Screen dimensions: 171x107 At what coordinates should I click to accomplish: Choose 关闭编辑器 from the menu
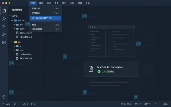[x=45, y=29]
